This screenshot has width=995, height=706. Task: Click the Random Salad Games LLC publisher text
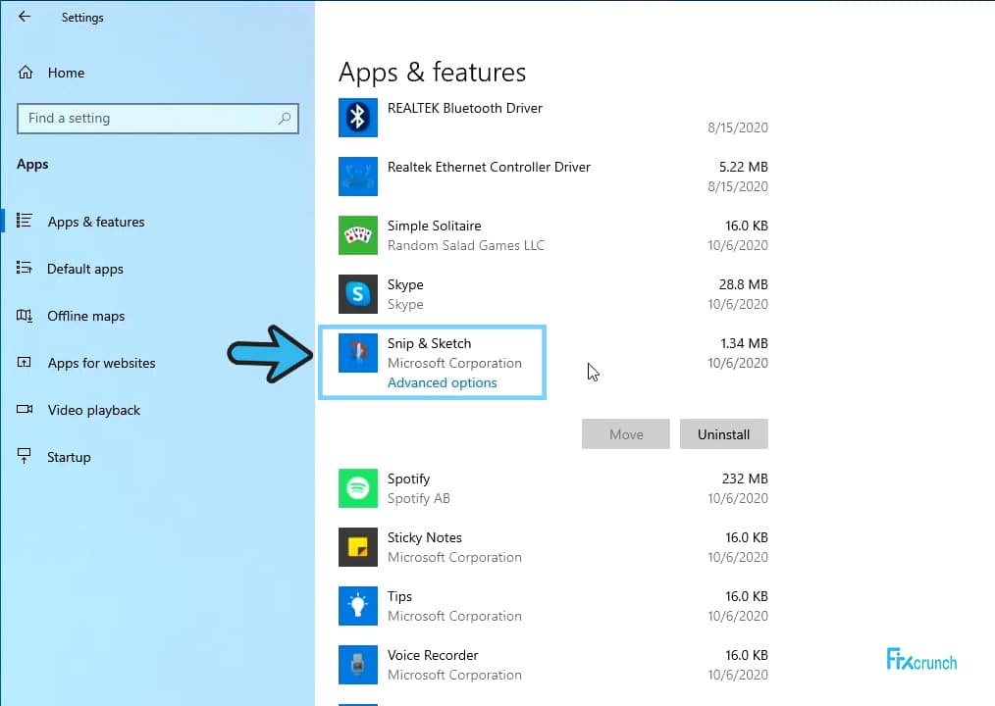[466, 245]
